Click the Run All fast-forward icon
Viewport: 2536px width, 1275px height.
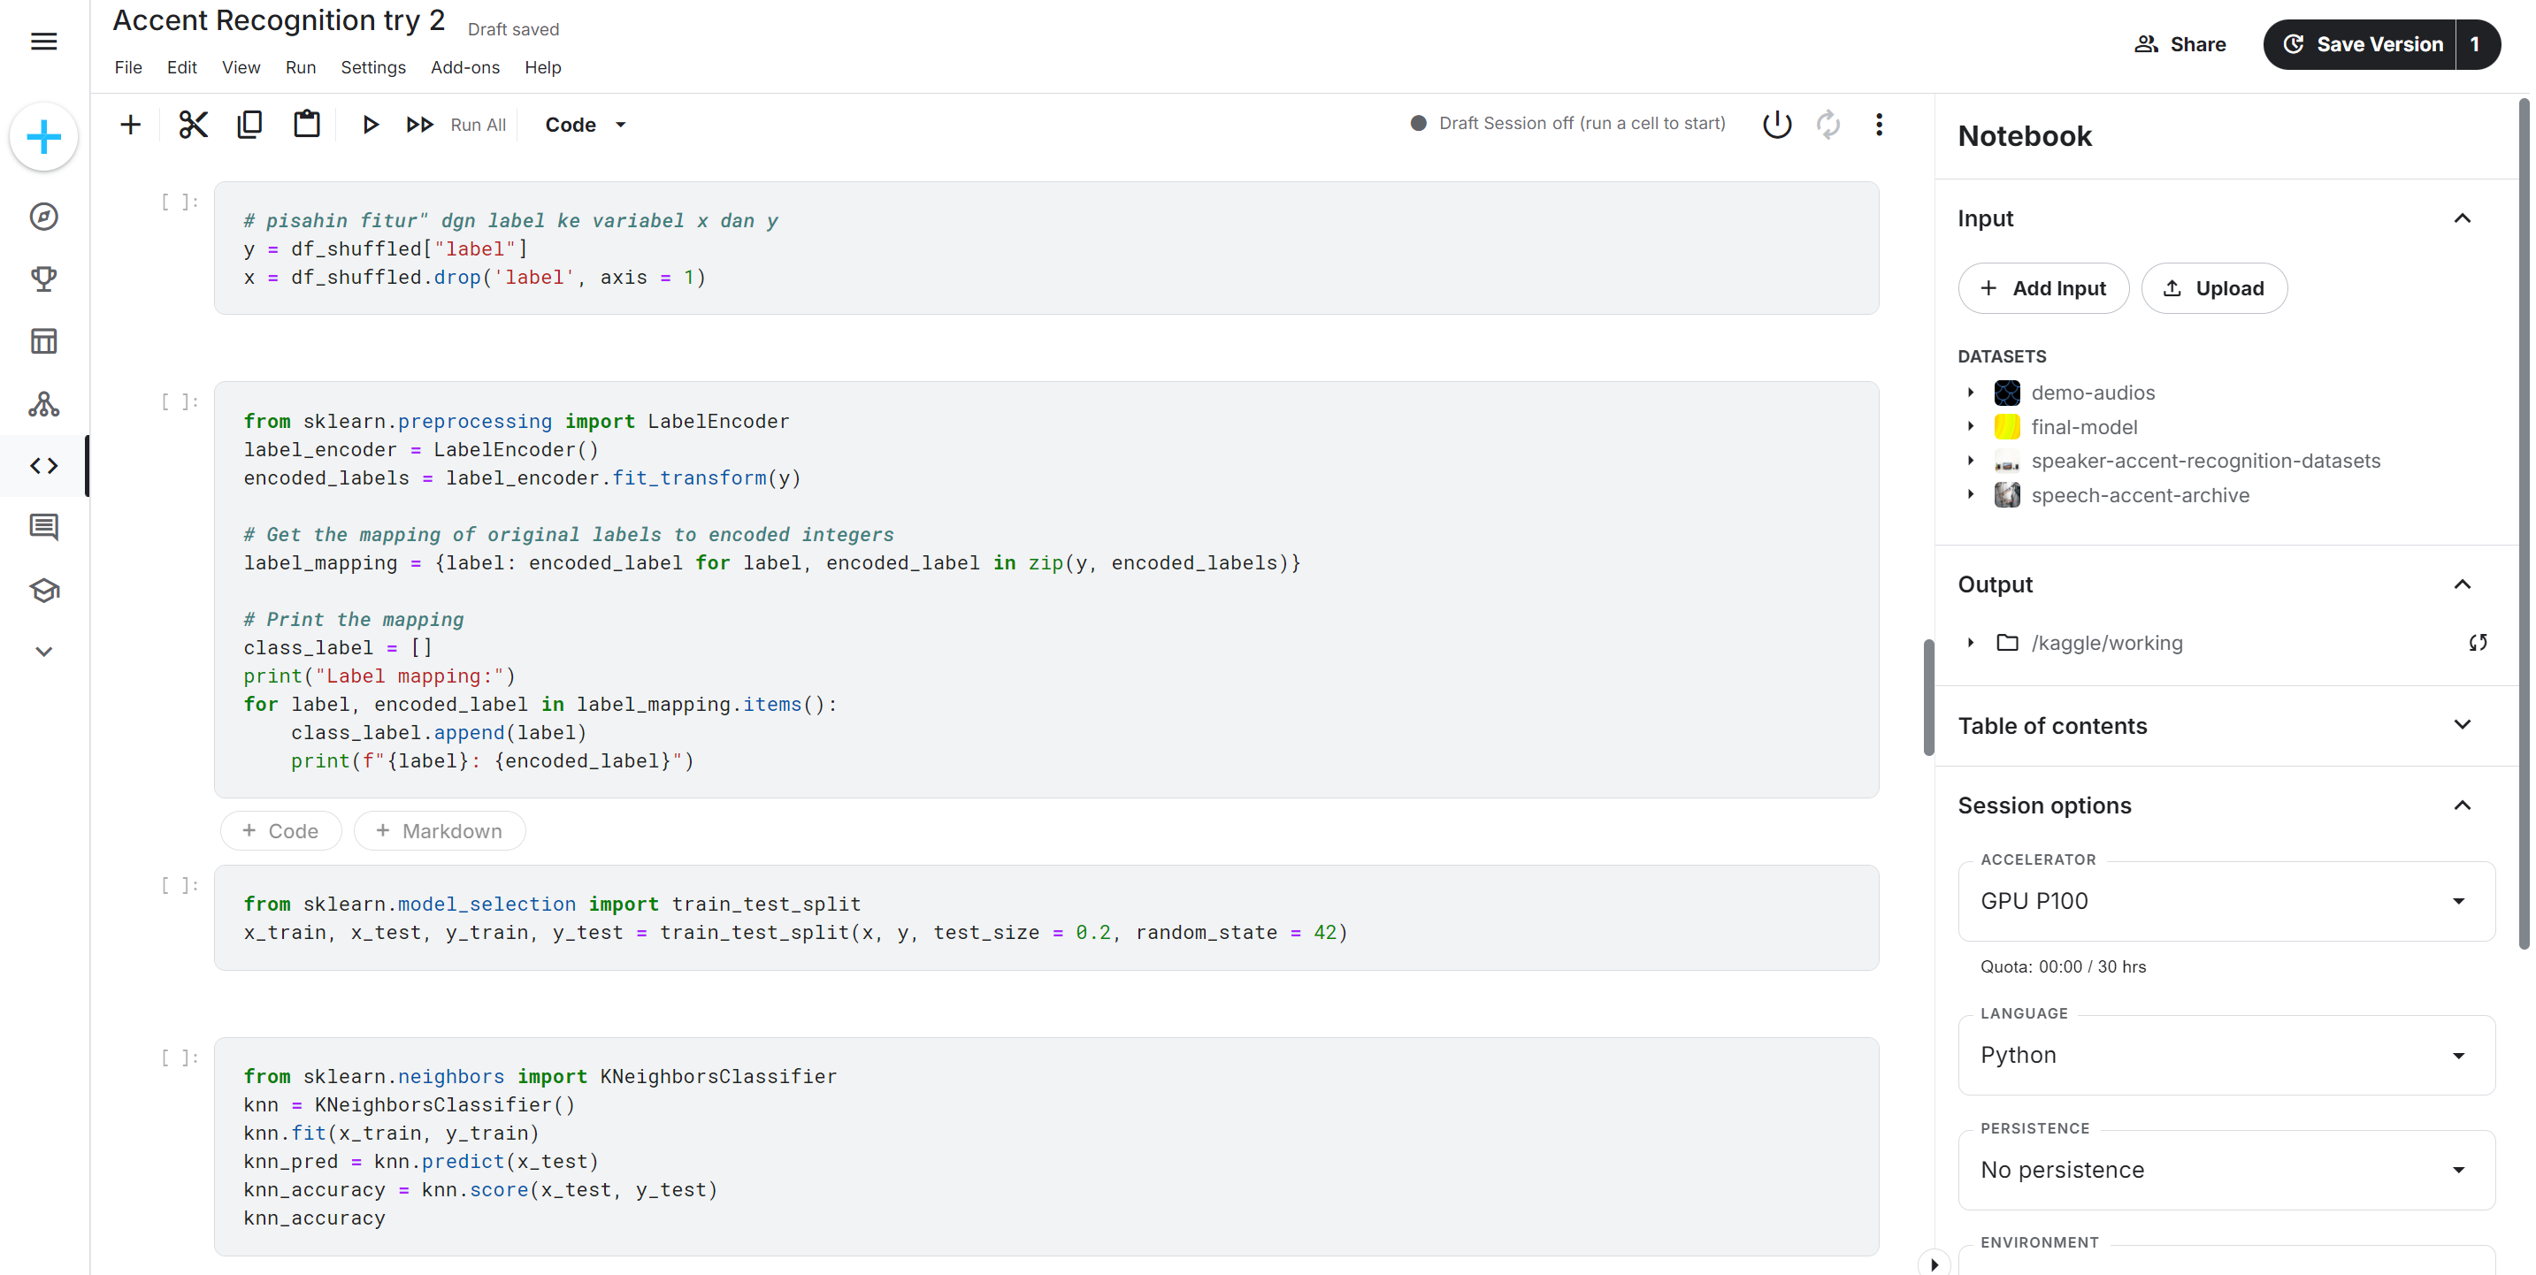420,125
